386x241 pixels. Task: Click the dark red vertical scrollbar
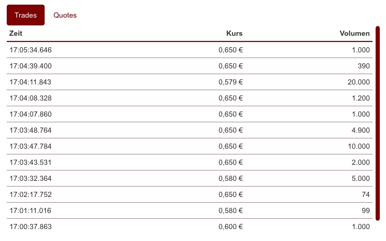point(378,123)
